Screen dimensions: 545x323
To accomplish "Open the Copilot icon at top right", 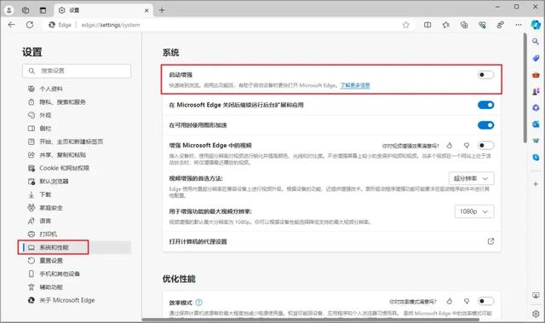I will click(536, 25).
